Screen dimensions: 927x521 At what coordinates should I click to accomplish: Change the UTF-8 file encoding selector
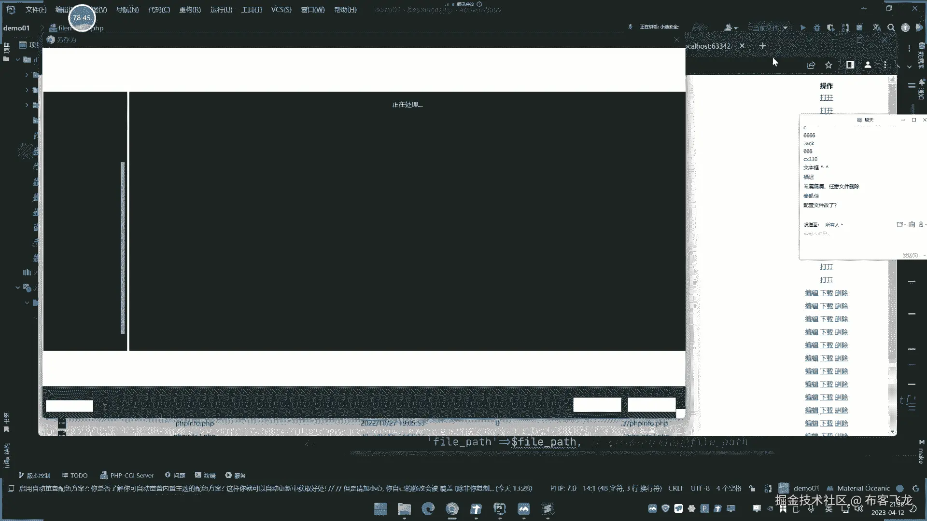[x=700, y=488]
